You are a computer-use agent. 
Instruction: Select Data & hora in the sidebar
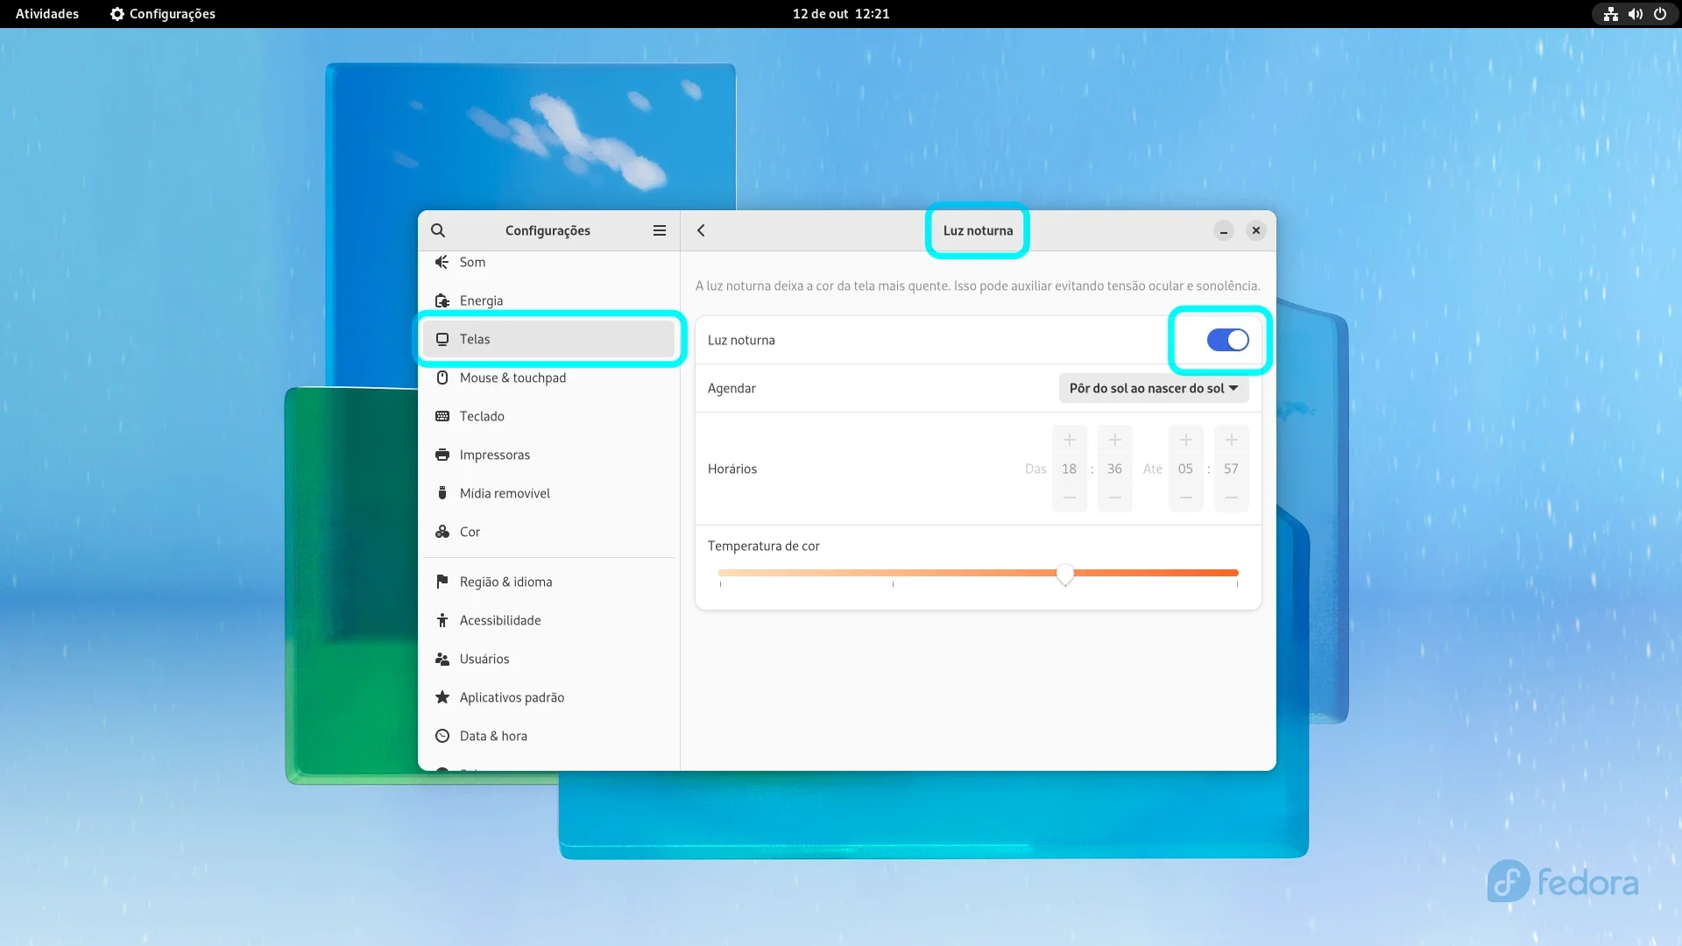click(548, 736)
